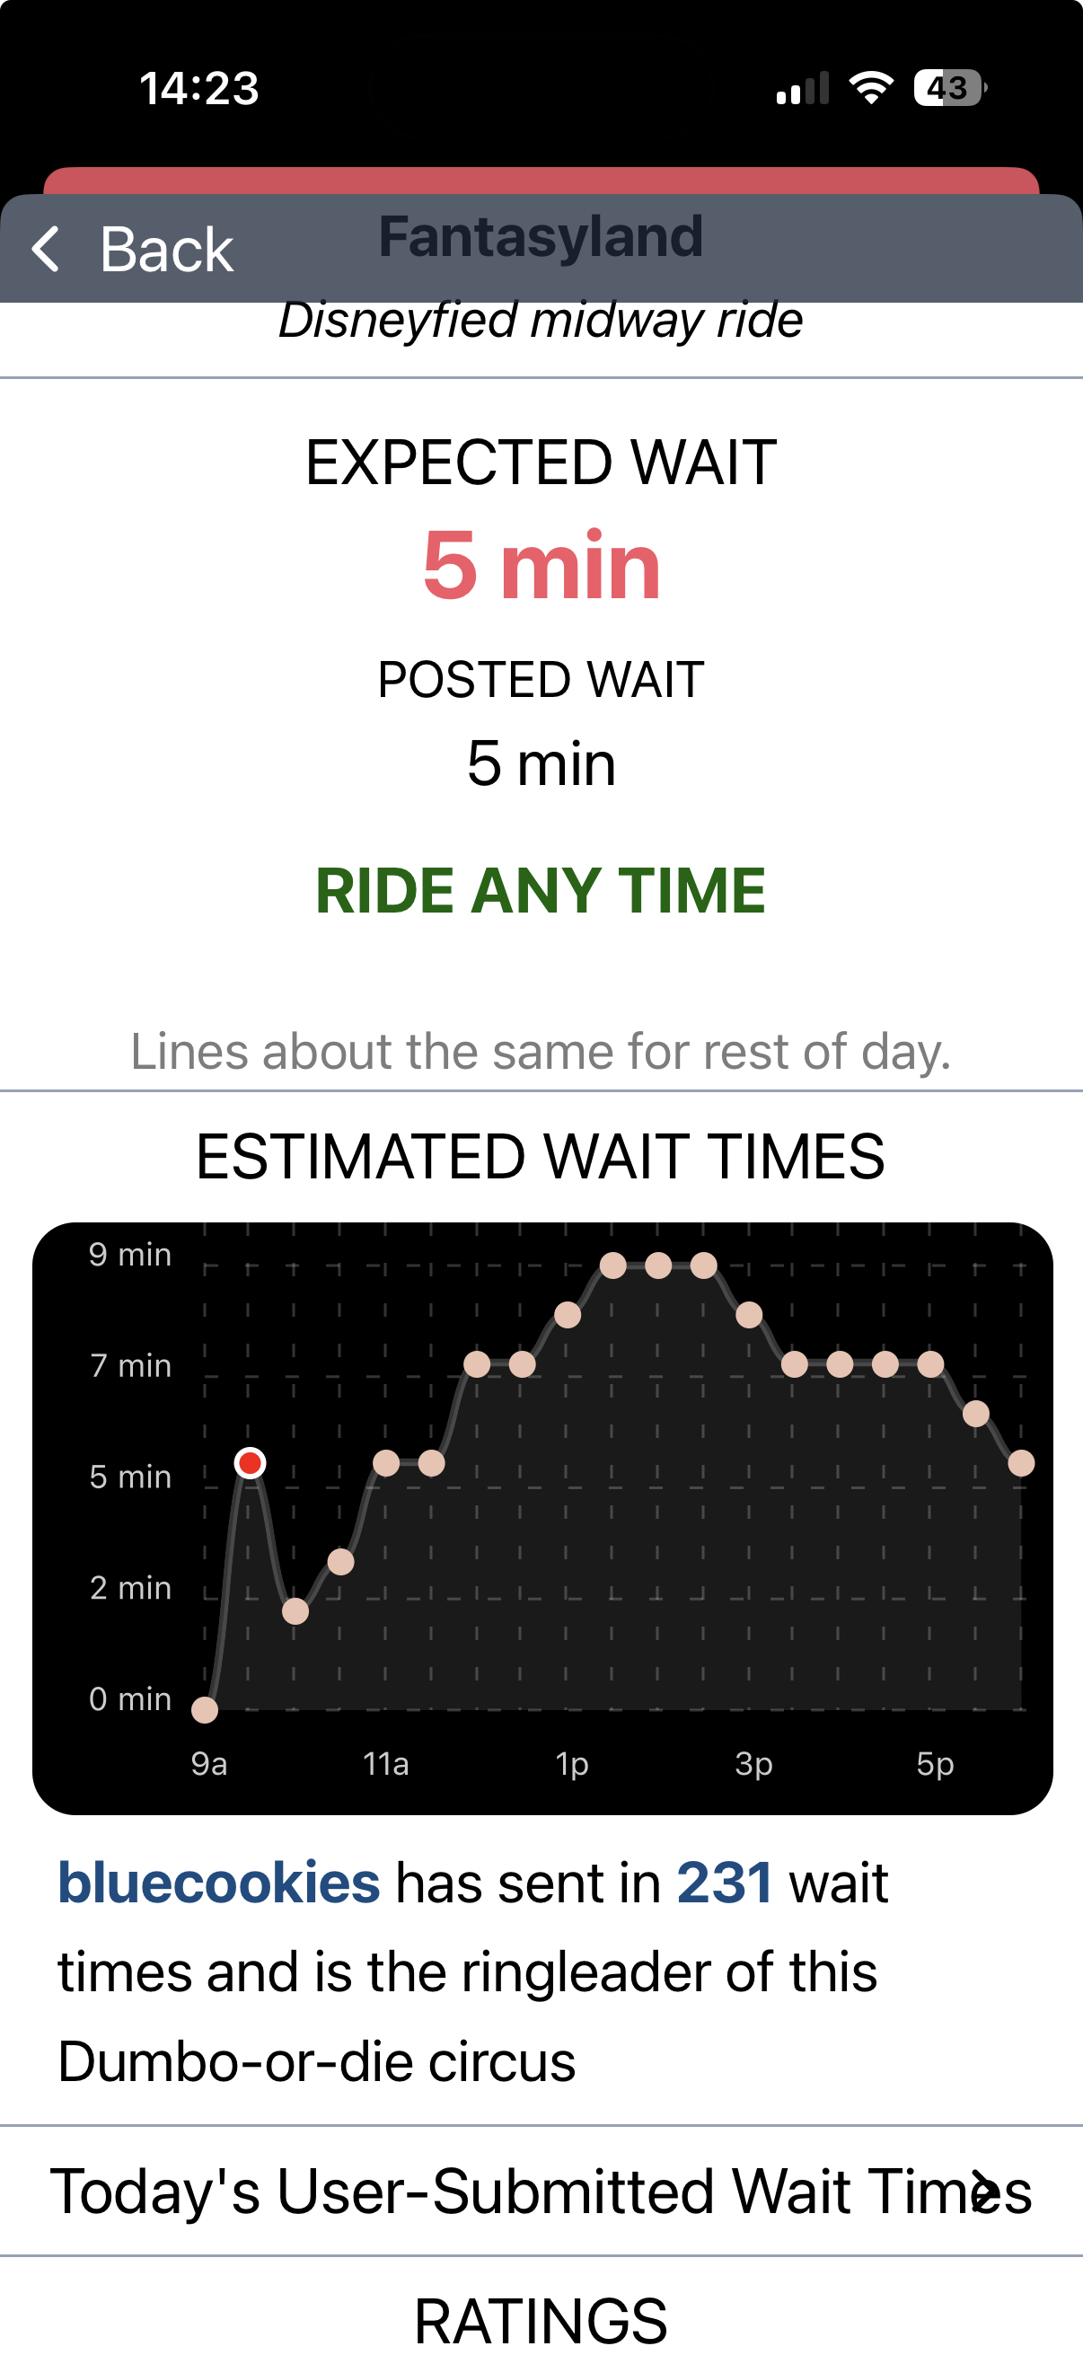Tap the Fantasyland header title

tap(541, 236)
